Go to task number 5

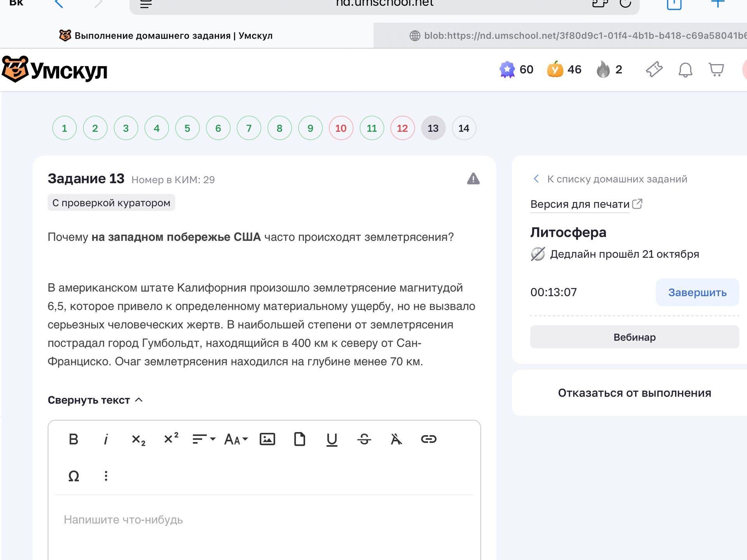pos(187,128)
